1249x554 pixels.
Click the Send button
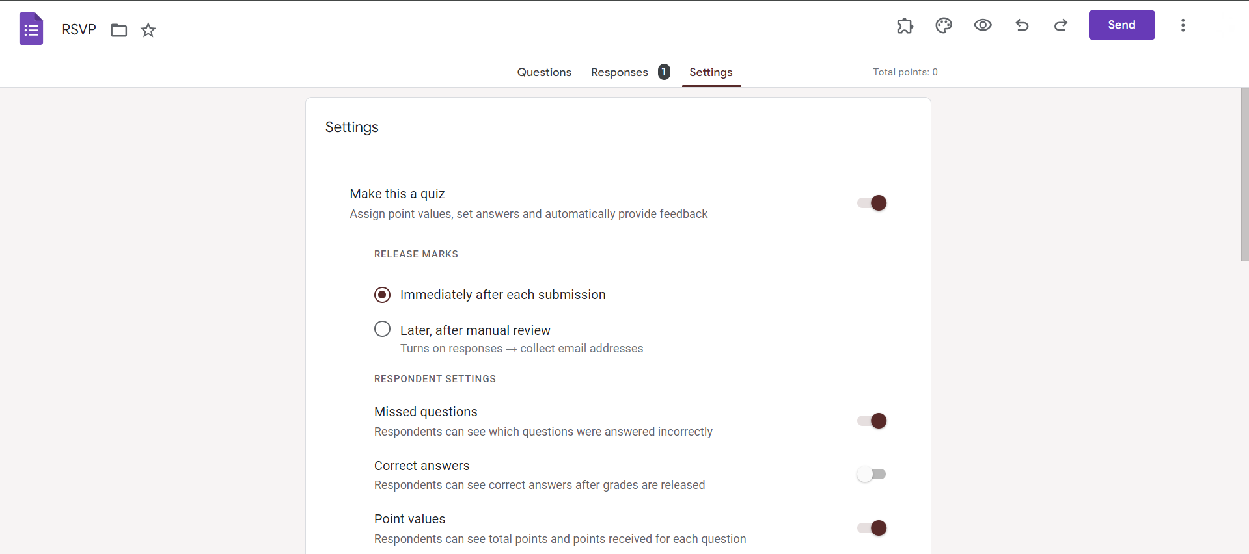tap(1121, 25)
